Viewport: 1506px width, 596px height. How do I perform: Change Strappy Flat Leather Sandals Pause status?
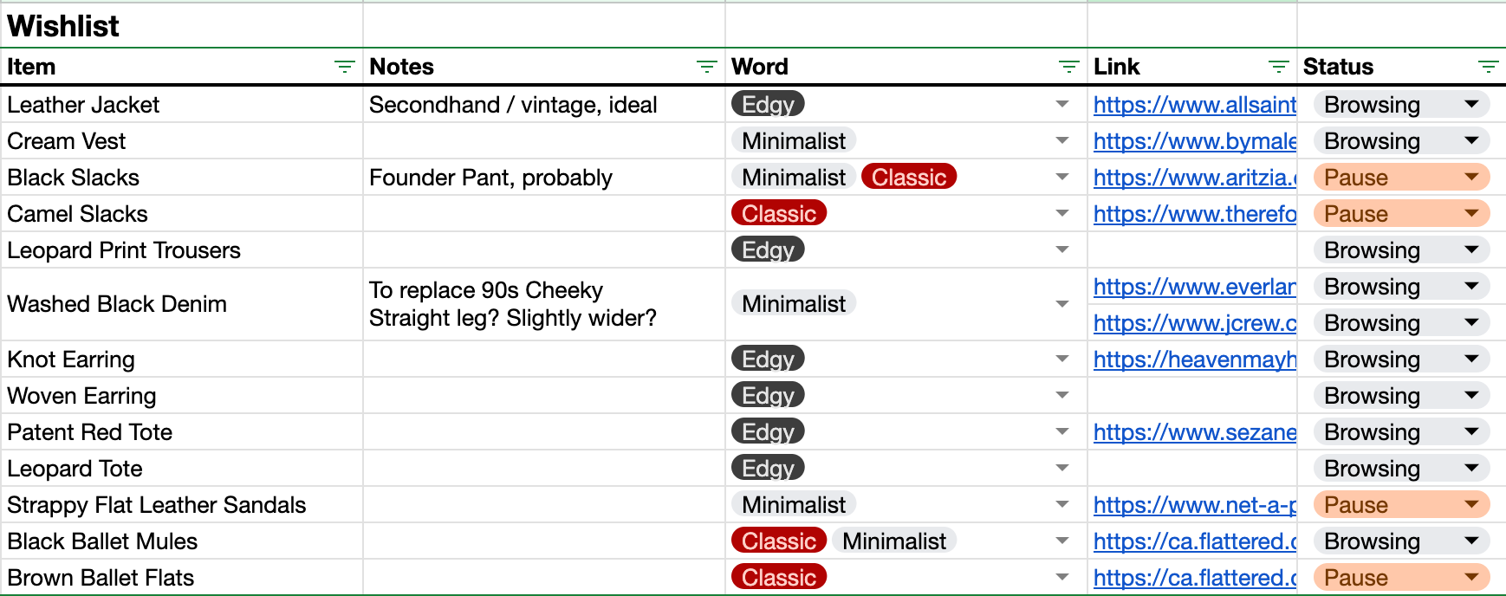(x=1402, y=504)
